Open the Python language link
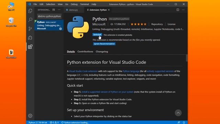The image size is (220, 124). pos(131,71)
